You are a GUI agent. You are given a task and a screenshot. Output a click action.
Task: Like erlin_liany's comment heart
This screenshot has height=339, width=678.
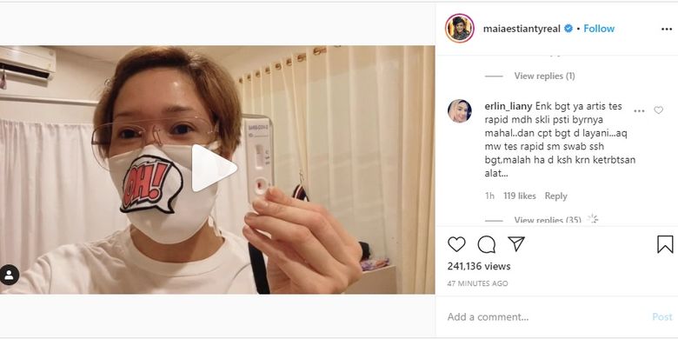(x=658, y=110)
